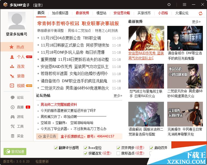Open 设置 link for 双开同步
Viewport: 207px width, 165px height.
(140, 148)
